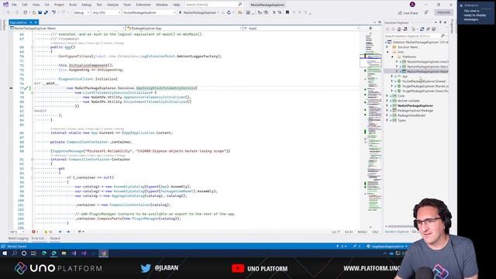The width and height of the screenshot is (496, 279).
Task: Open the App() member navigation dropdown
Action: pyautogui.click(x=301, y=28)
